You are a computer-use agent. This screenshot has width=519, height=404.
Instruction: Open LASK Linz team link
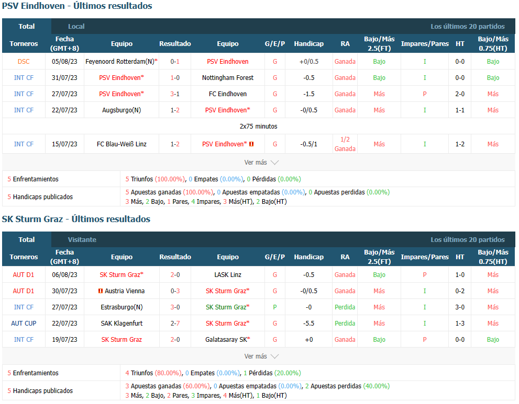click(x=228, y=275)
